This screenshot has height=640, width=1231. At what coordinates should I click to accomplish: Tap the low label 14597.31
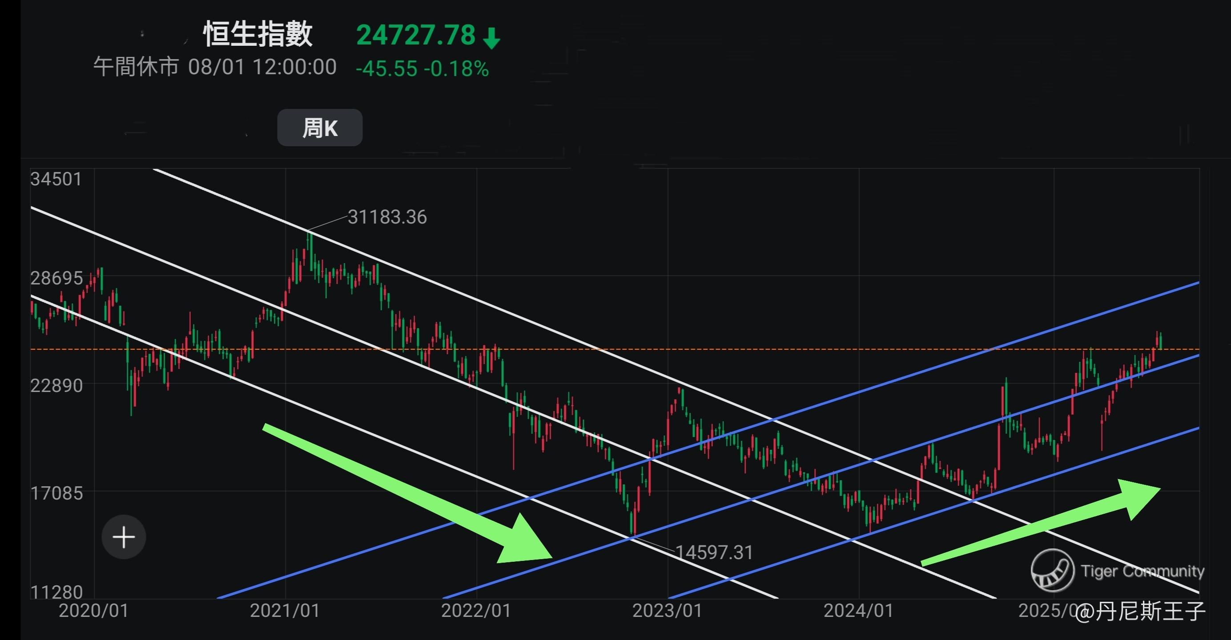tap(714, 552)
